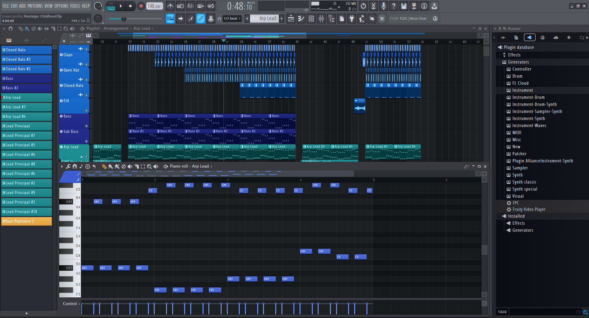Open the Channel rack from the toolbar

coord(311,19)
